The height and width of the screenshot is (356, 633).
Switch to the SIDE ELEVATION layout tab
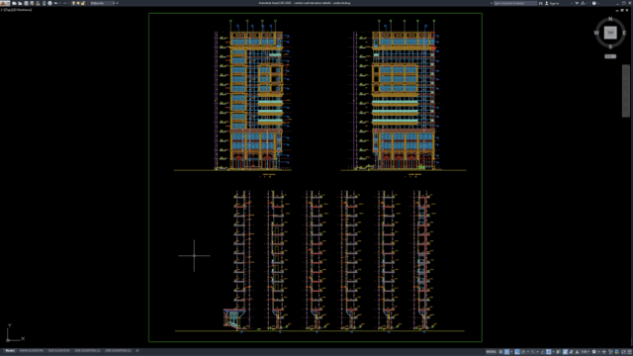click(58, 351)
